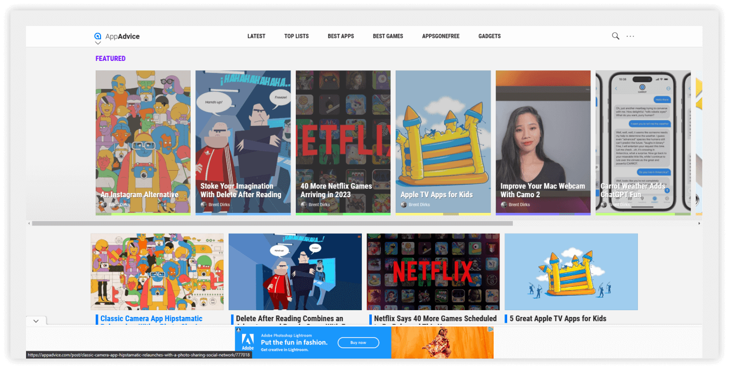Collapse the bottom ad bar chevron tab
This screenshot has width=729, height=369.
tap(36, 321)
